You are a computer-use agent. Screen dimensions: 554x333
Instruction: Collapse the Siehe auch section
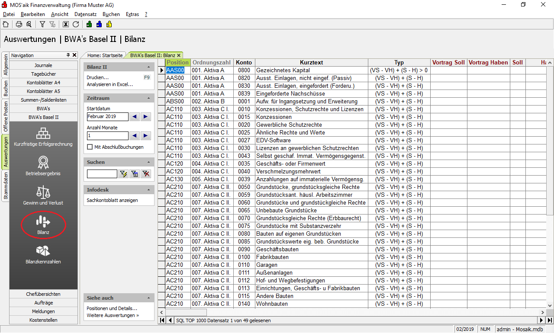tap(148, 298)
